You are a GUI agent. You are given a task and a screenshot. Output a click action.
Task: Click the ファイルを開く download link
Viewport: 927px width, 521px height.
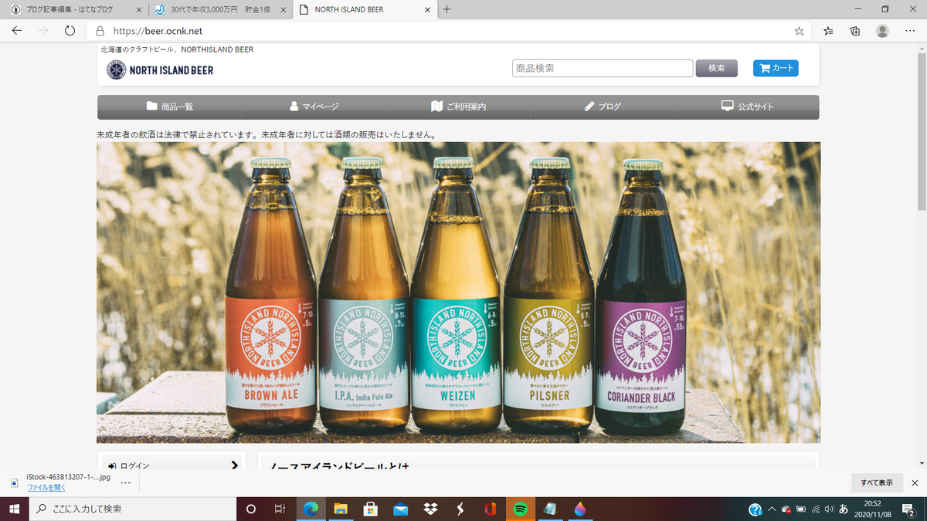(x=46, y=488)
